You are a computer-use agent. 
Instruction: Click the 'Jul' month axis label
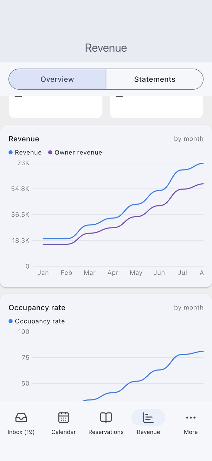point(182,273)
